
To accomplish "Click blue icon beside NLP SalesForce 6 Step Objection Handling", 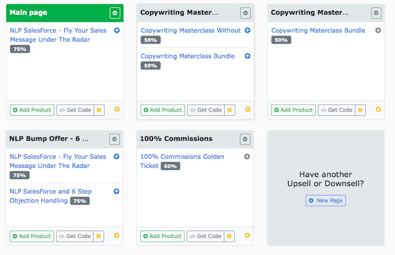I will coord(116,191).
